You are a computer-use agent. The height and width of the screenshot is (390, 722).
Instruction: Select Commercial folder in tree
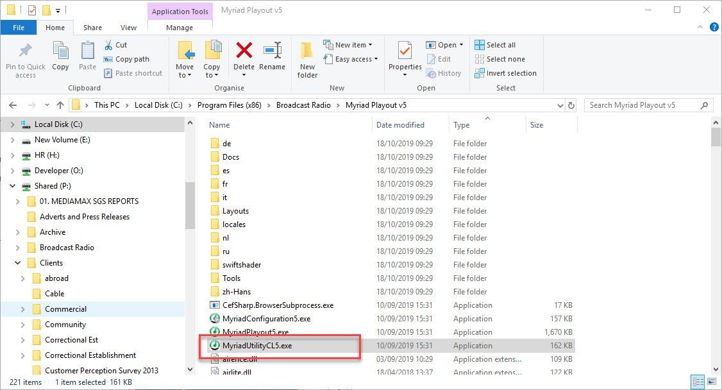point(65,309)
